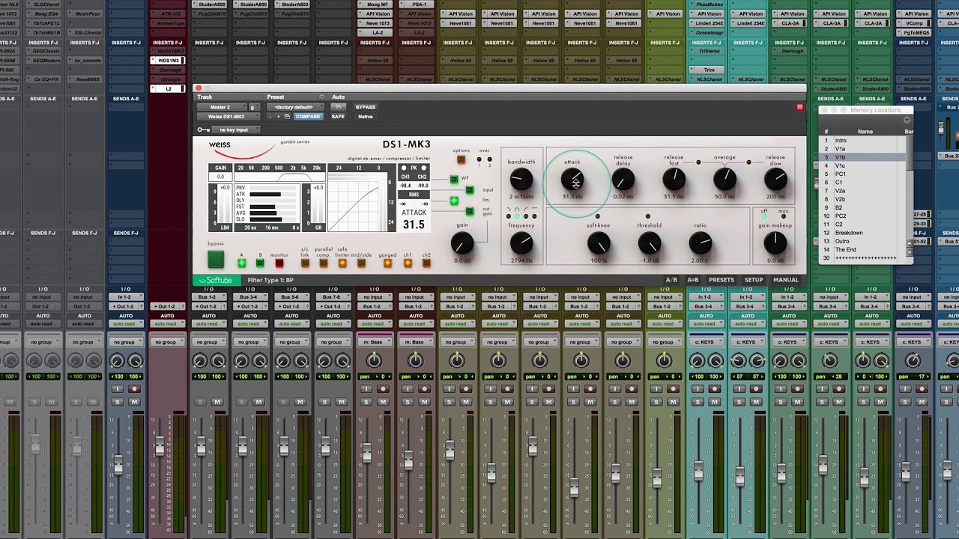Enable parallel comp mode
Screen dimensions: 959x539
click(324, 264)
